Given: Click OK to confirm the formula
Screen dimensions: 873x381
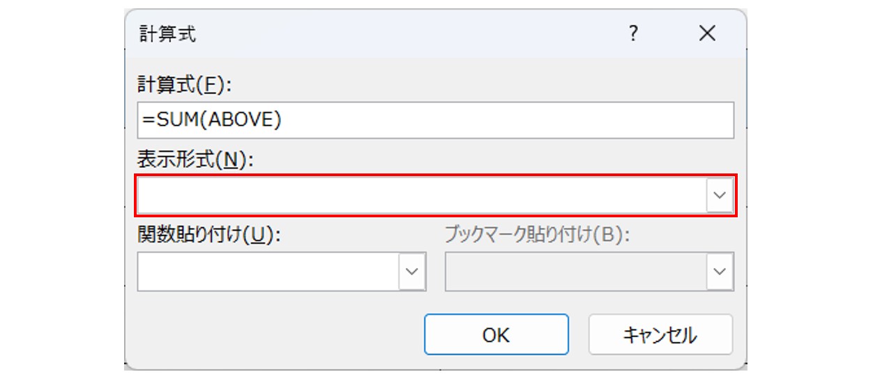Looking at the screenshot, I should [x=496, y=335].
